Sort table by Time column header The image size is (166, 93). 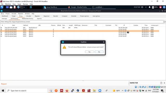tap(146, 25)
